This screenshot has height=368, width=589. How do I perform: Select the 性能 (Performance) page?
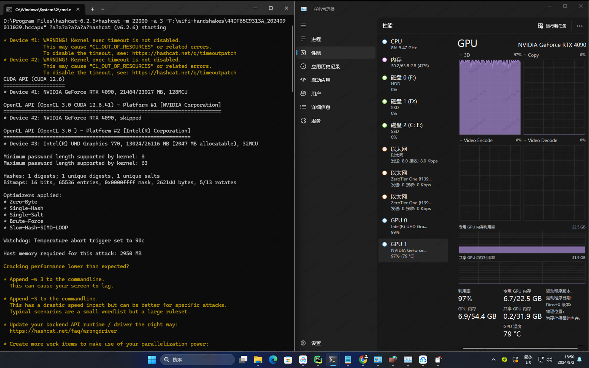[336, 53]
